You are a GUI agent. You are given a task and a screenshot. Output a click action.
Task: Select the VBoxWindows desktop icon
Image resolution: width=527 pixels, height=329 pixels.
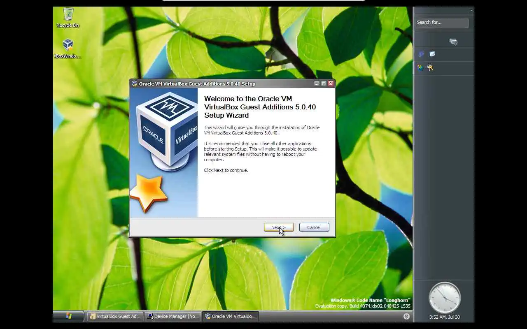(x=68, y=49)
